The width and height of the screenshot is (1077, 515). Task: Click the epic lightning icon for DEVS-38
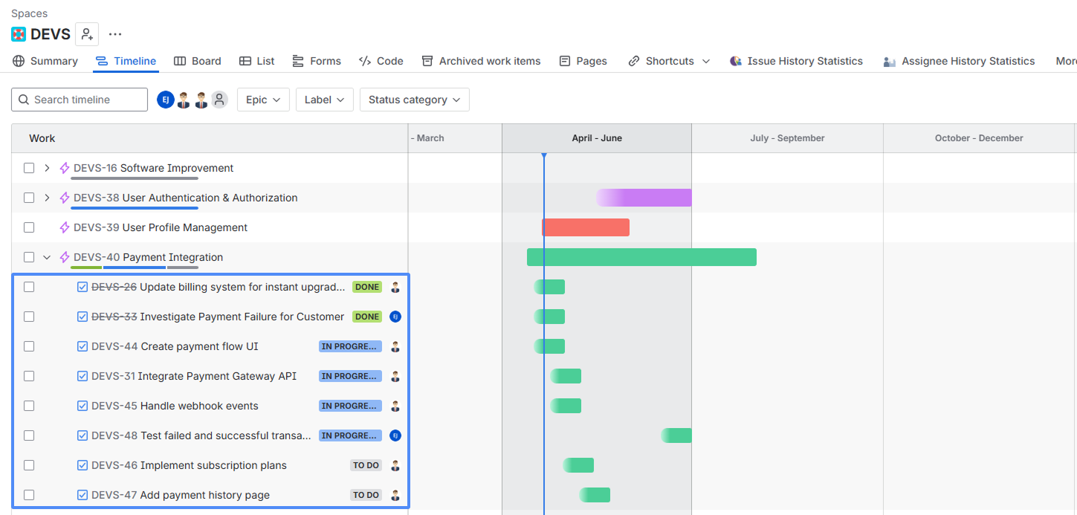(65, 198)
